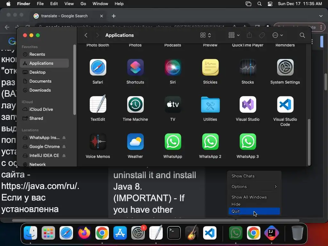This screenshot has height=246, width=328.
Task: Select the WhatsApp 2 app icon
Action: [x=210, y=142]
